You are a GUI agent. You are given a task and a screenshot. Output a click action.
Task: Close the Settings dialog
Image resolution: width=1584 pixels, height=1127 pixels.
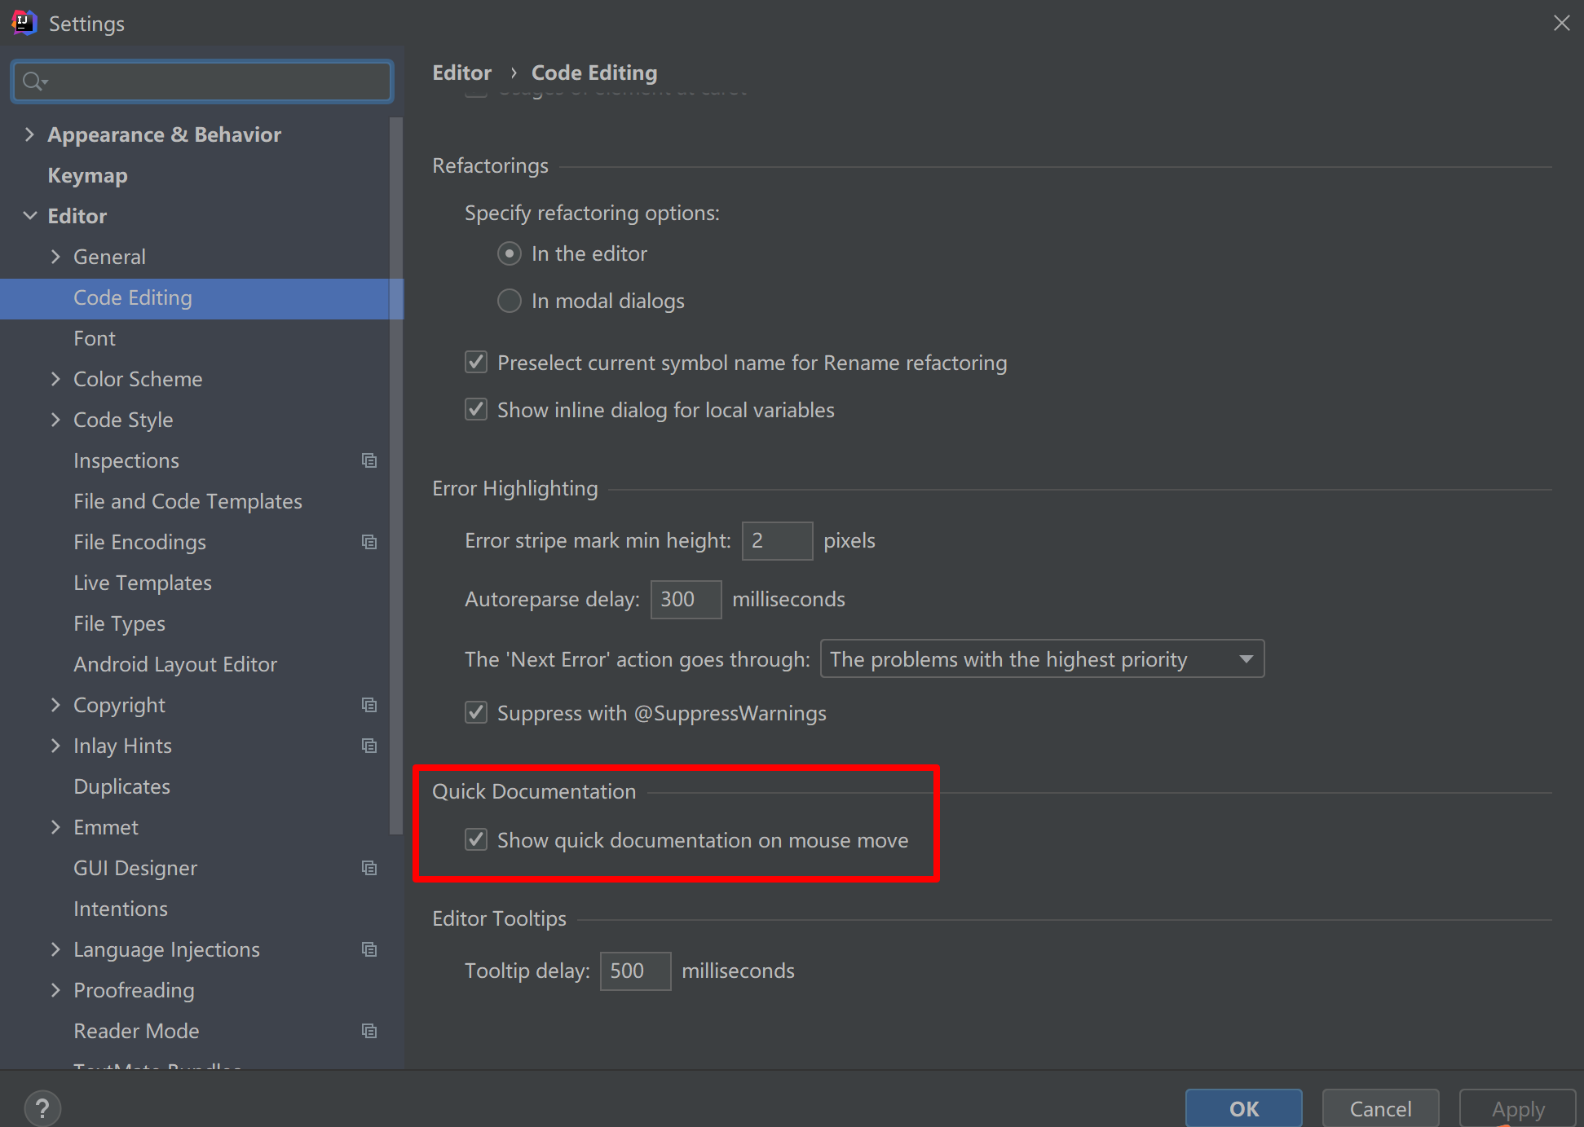click(1561, 23)
